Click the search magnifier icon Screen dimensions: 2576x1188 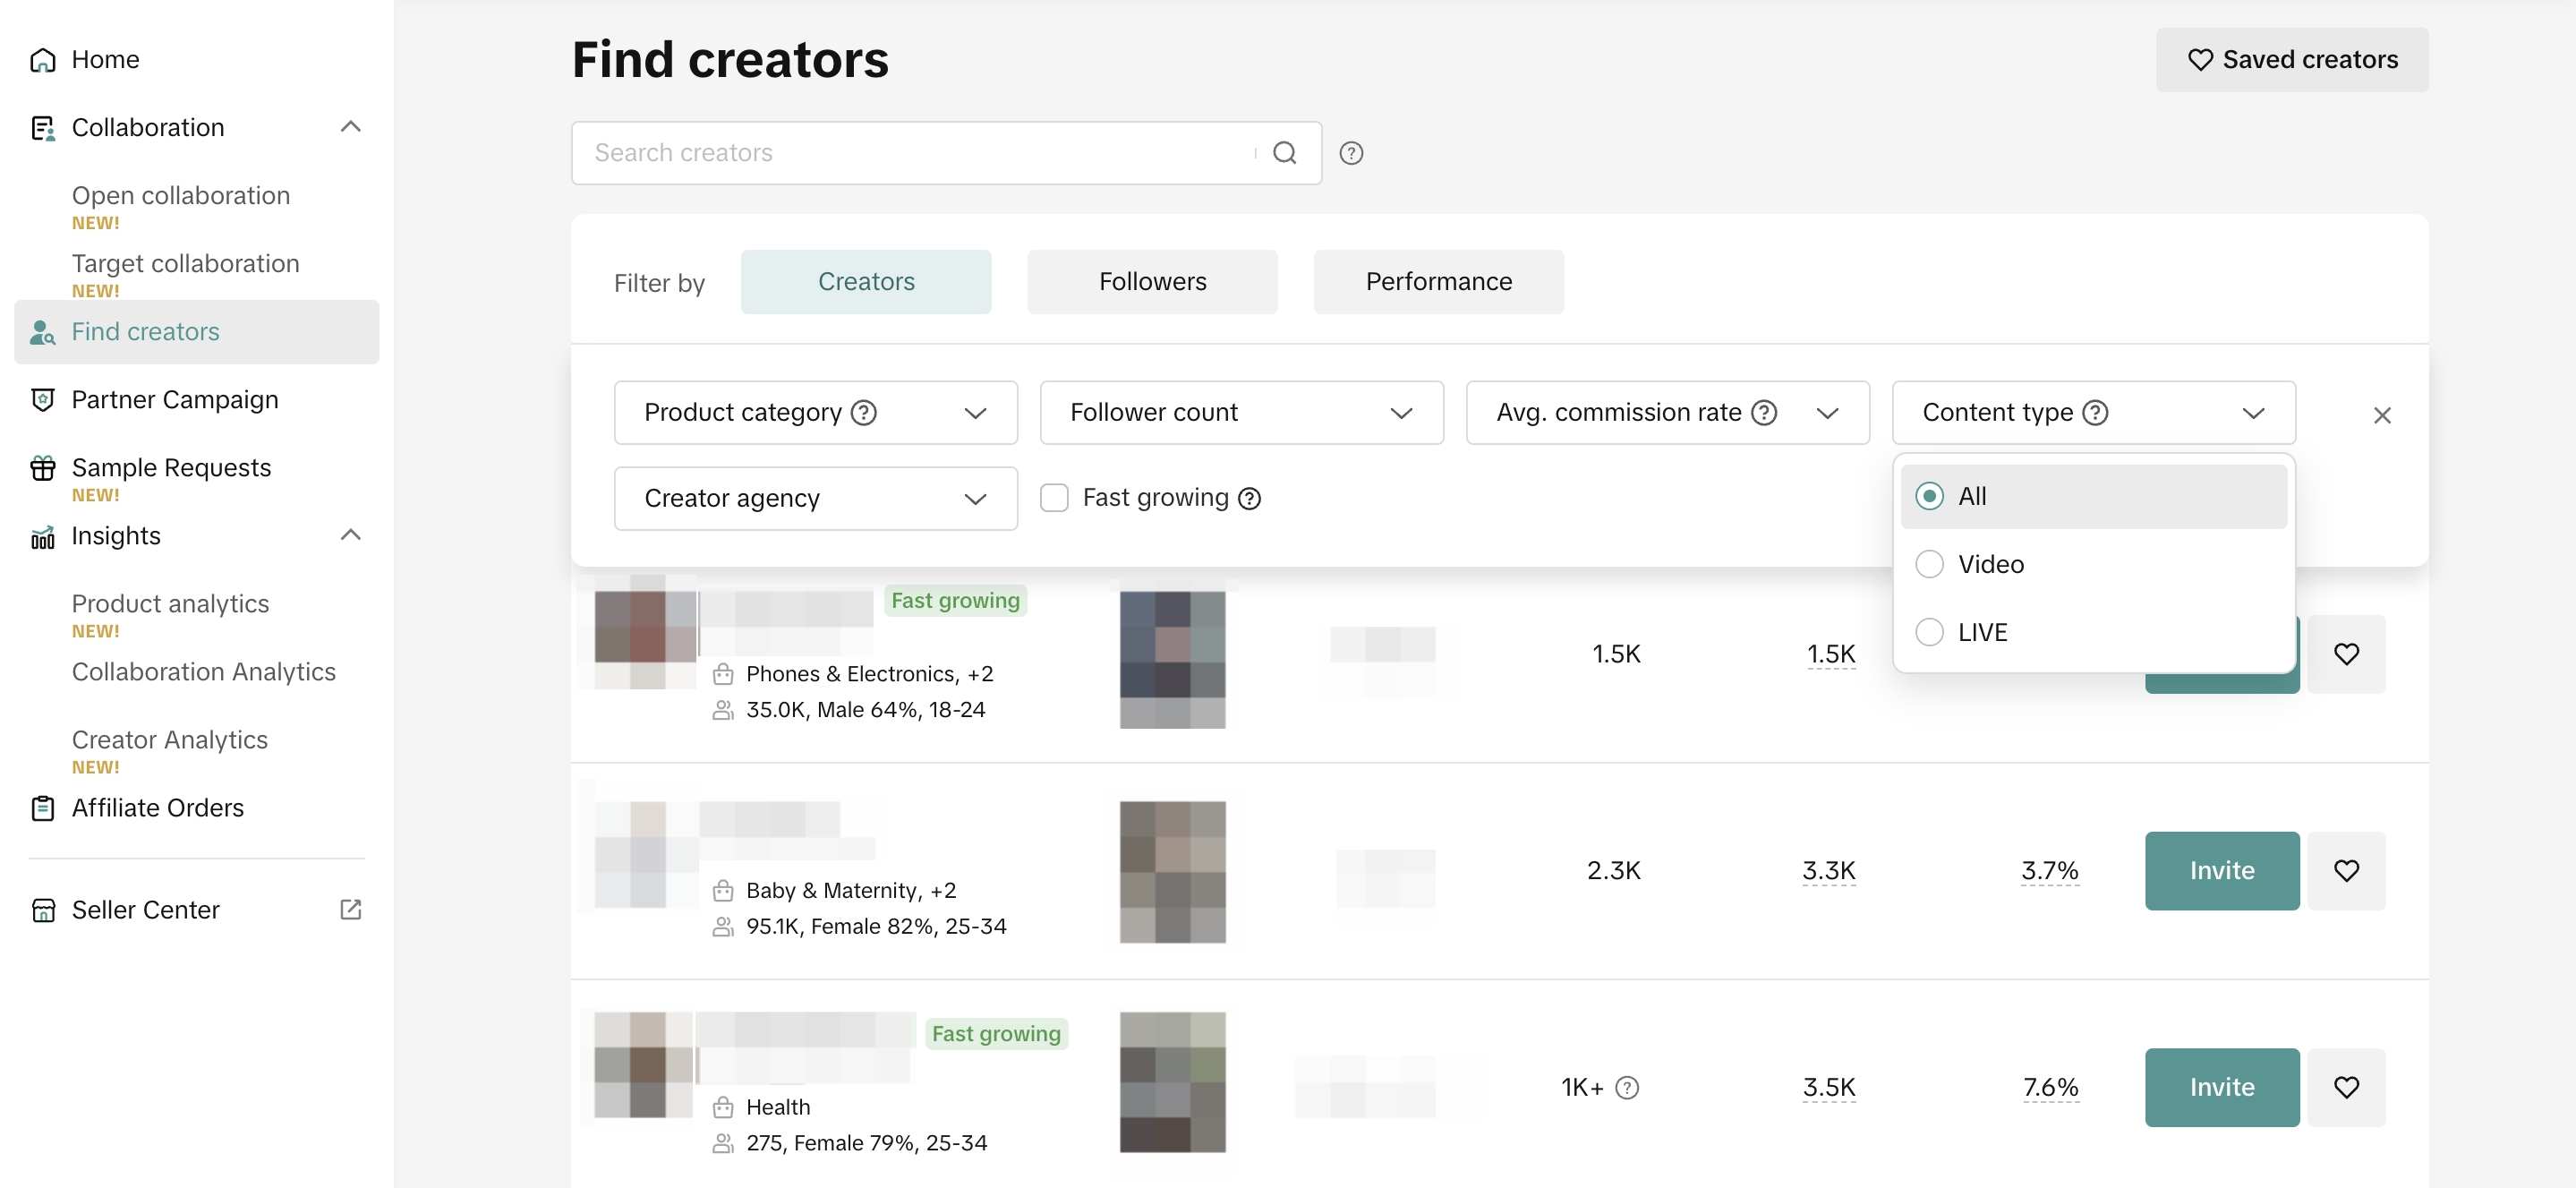[x=1284, y=153]
